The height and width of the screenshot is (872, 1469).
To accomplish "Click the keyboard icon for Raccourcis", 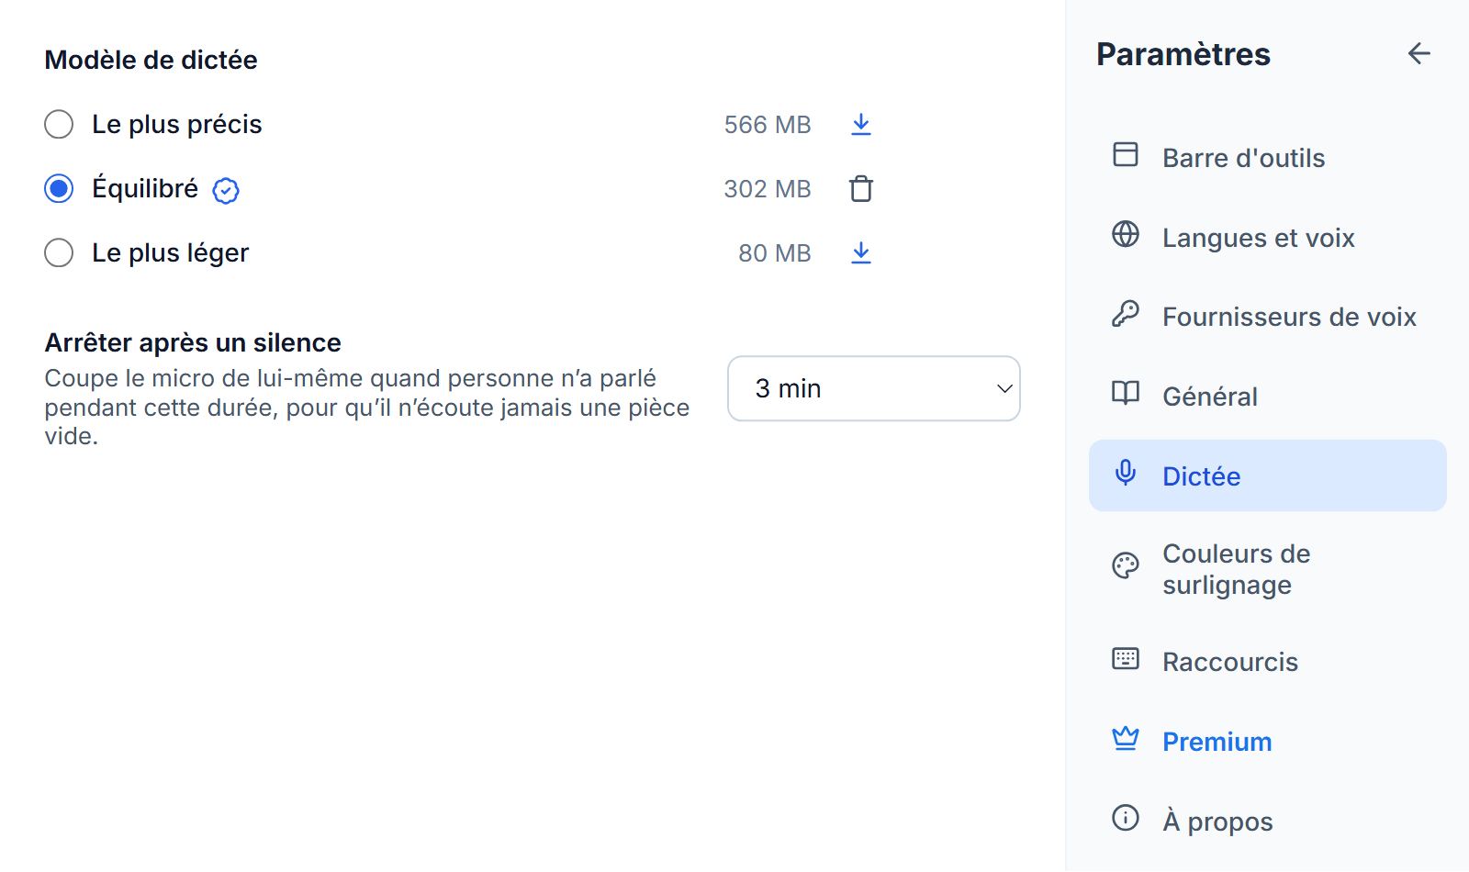I will point(1126,658).
